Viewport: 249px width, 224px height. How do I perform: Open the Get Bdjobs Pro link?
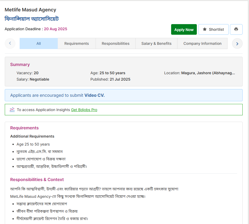point(84,109)
